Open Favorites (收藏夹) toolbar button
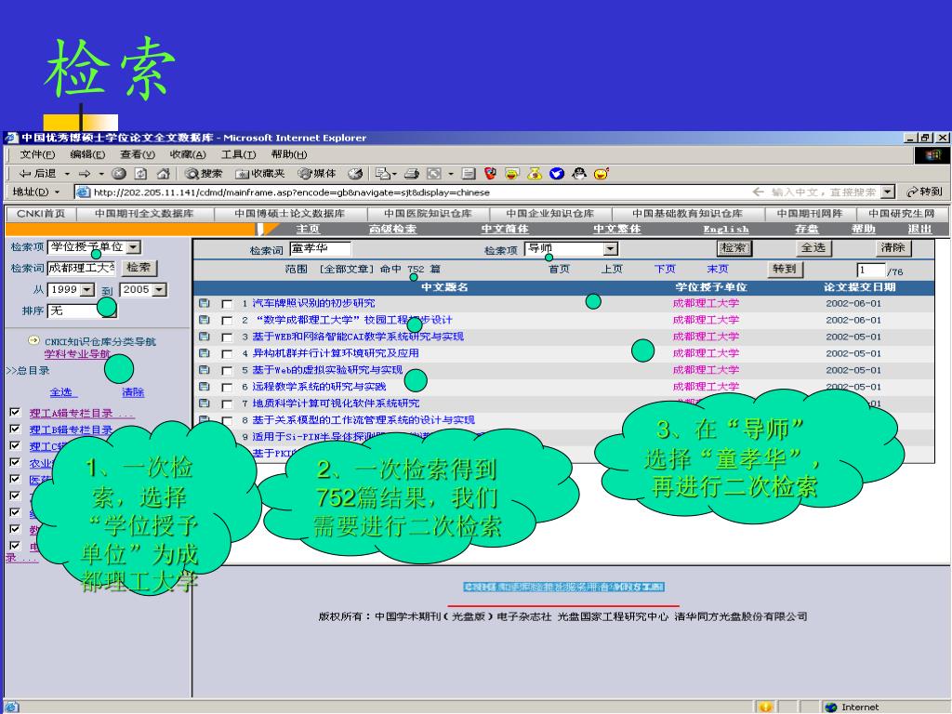The width and height of the screenshot is (952, 714). point(260,174)
